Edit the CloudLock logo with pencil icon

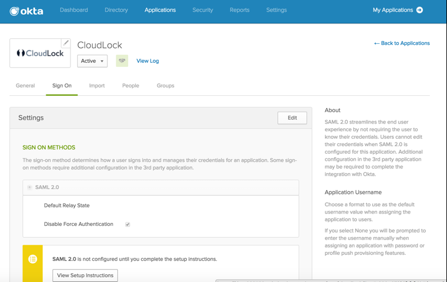pos(66,43)
